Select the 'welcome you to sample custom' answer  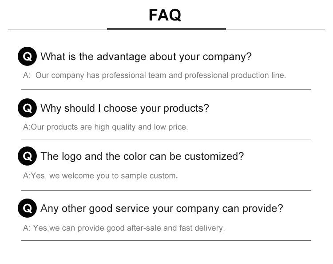coord(101,176)
